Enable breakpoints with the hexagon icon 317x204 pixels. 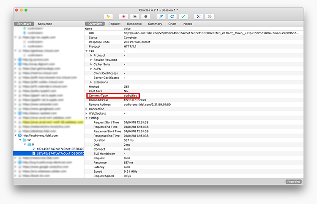click(x=146, y=16)
